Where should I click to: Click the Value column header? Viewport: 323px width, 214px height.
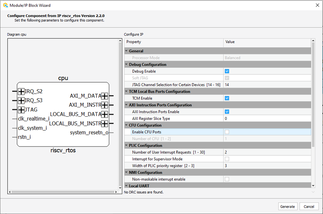(267, 42)
